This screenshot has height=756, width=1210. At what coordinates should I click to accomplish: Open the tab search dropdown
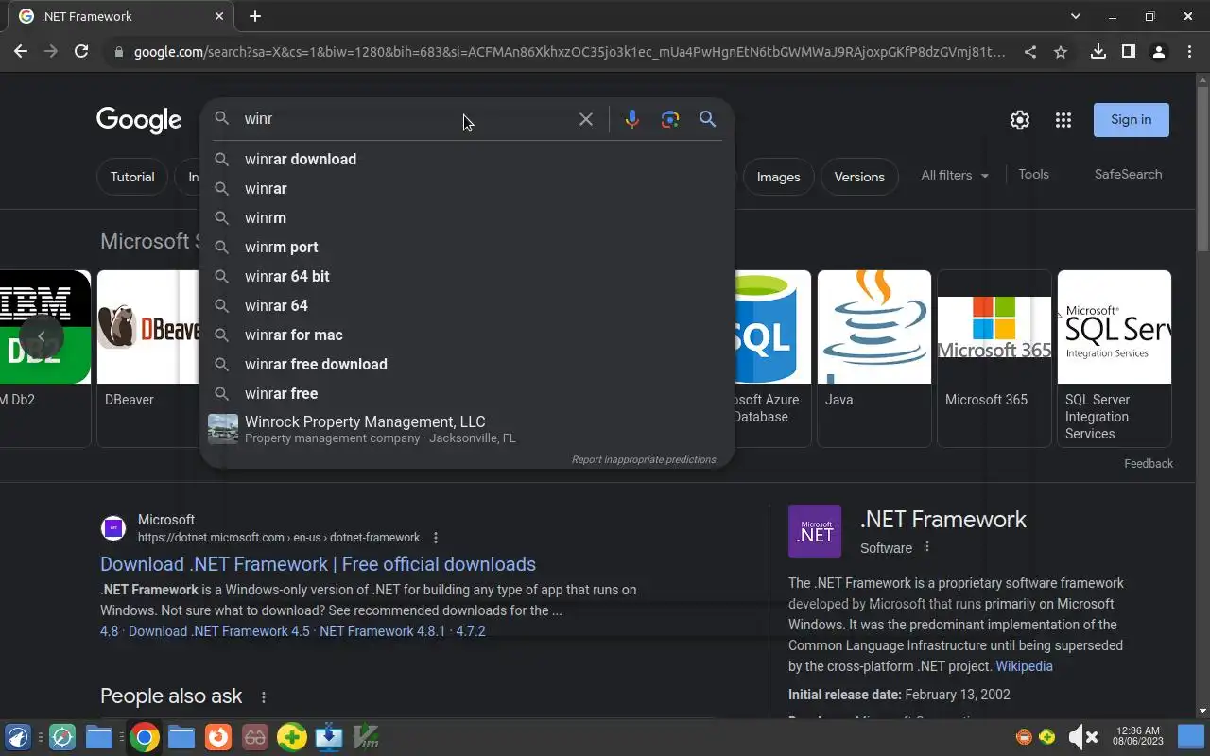click(1075, 16)
